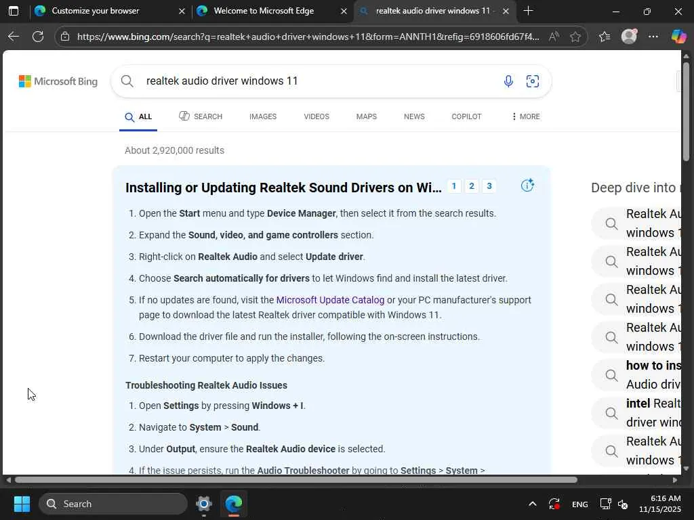Close the Welcome to Microsoft Edge tab
Screen dimensions: 694x520
coord(344,12)
